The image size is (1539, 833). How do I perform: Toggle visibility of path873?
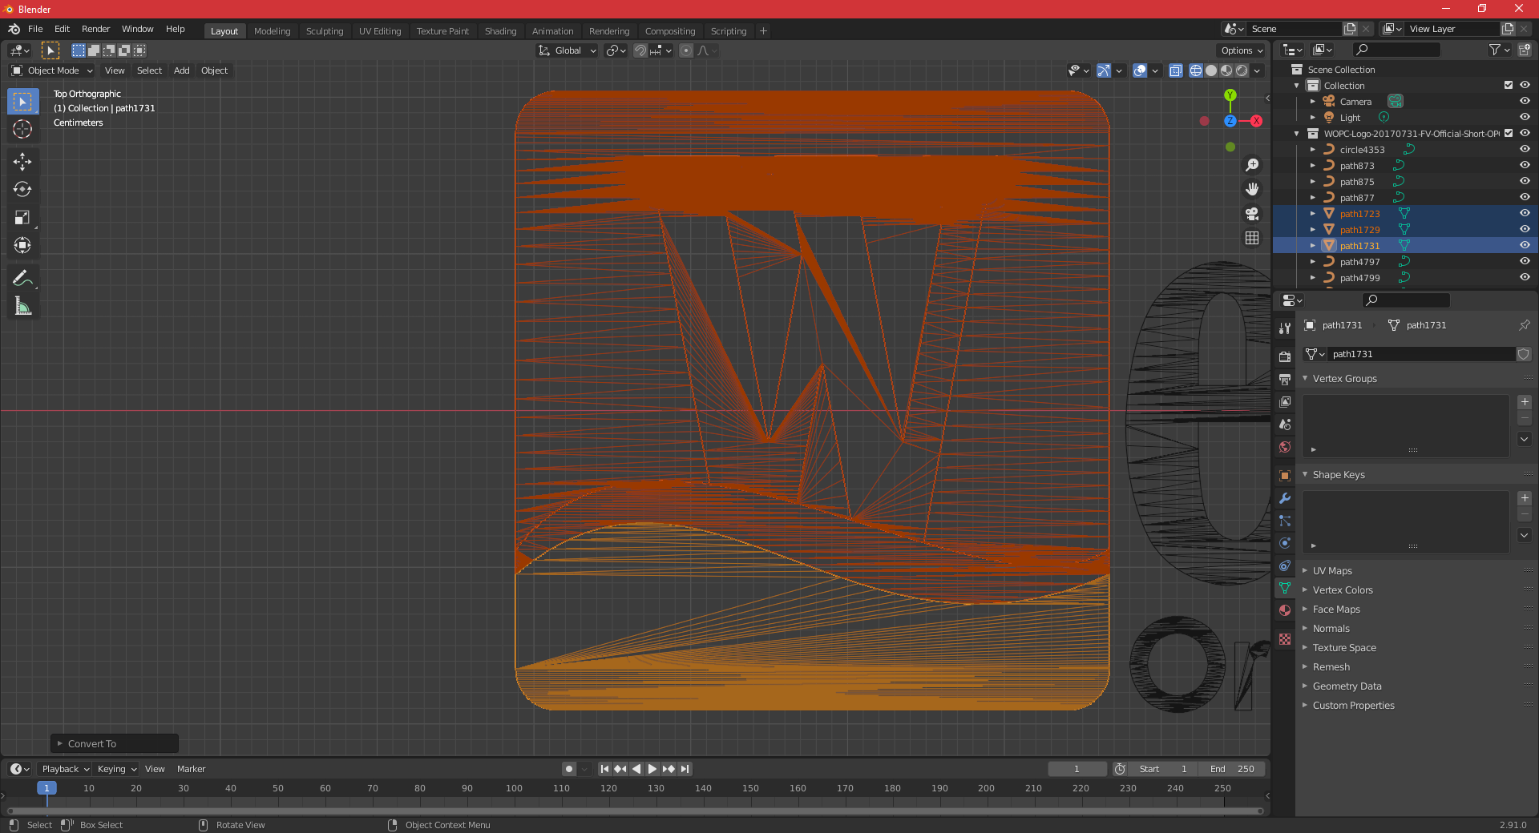pyautogui.click(x=1525, y=166)
